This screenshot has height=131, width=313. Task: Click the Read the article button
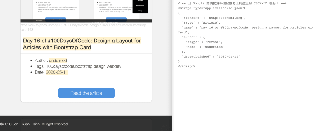point(86,93)
